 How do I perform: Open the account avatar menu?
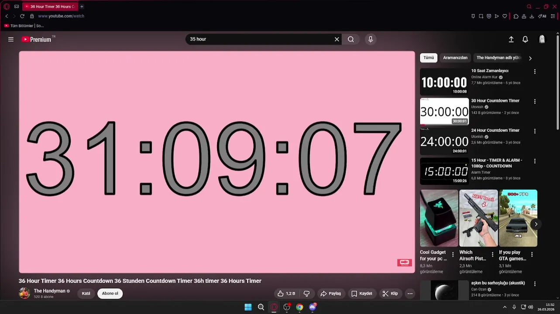pyautogui.click(x=542, y=39)
